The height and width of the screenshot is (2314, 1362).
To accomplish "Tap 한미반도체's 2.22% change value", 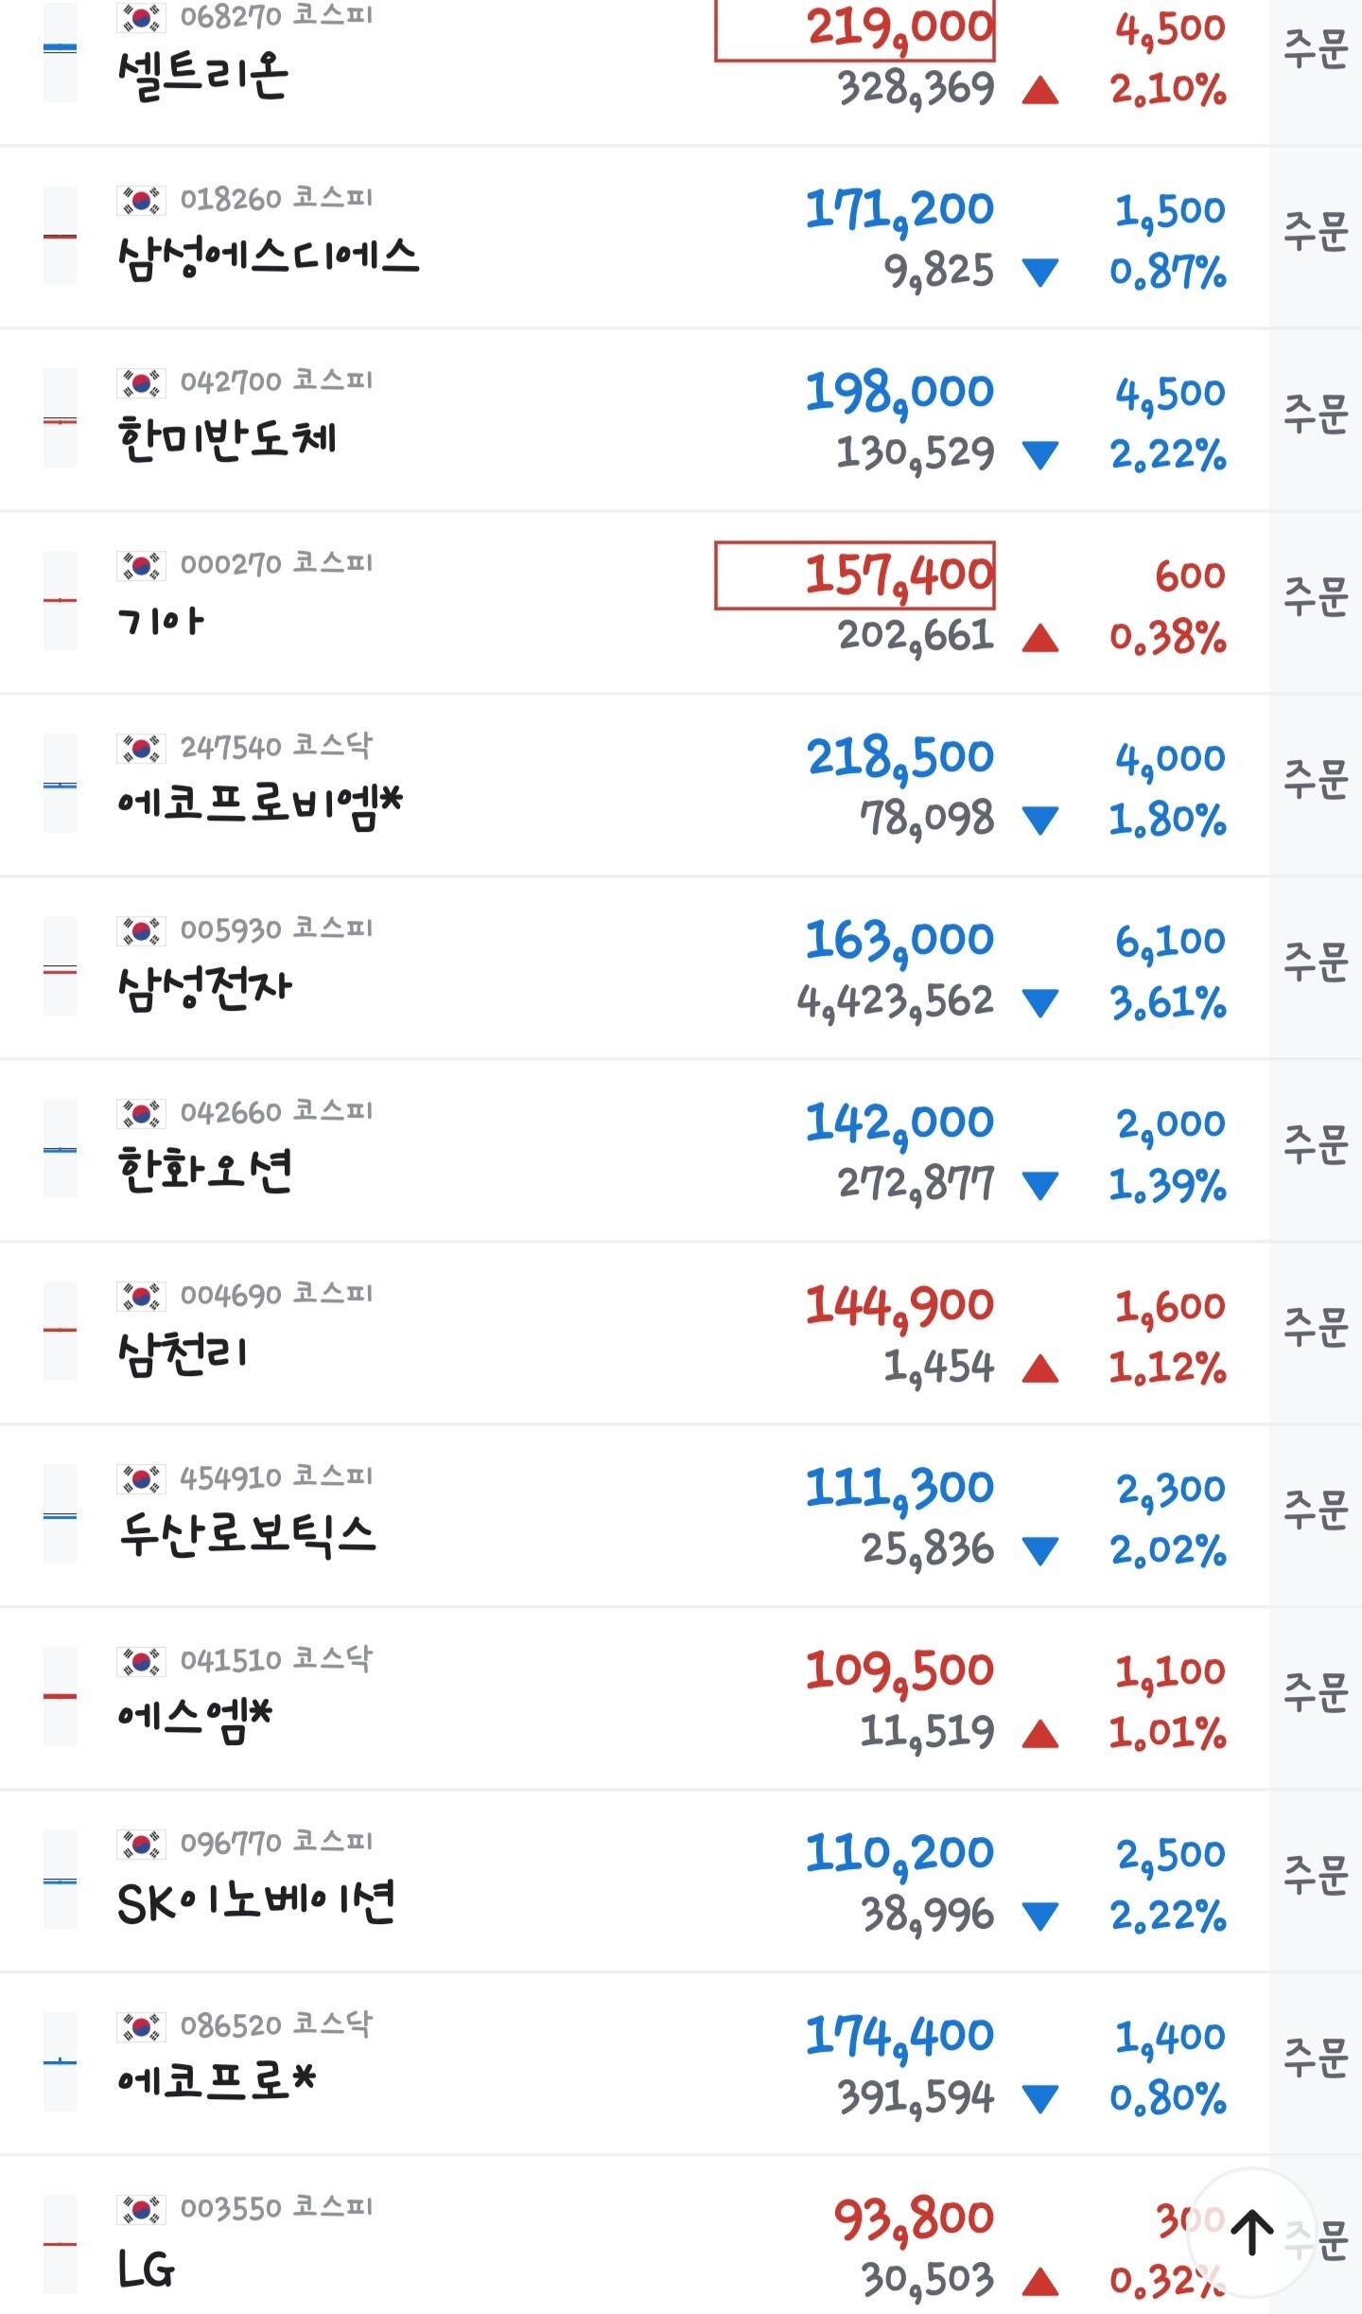I will click(1168, 455).
